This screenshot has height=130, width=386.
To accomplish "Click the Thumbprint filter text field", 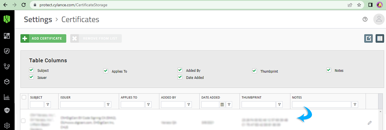I will tap(258, 105).
